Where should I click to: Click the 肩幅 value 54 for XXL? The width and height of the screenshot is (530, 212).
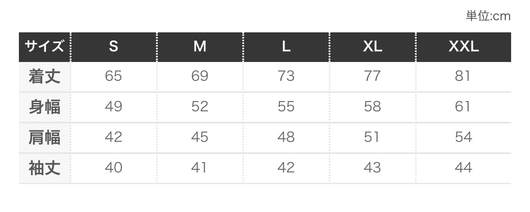(x=463, y=137)
